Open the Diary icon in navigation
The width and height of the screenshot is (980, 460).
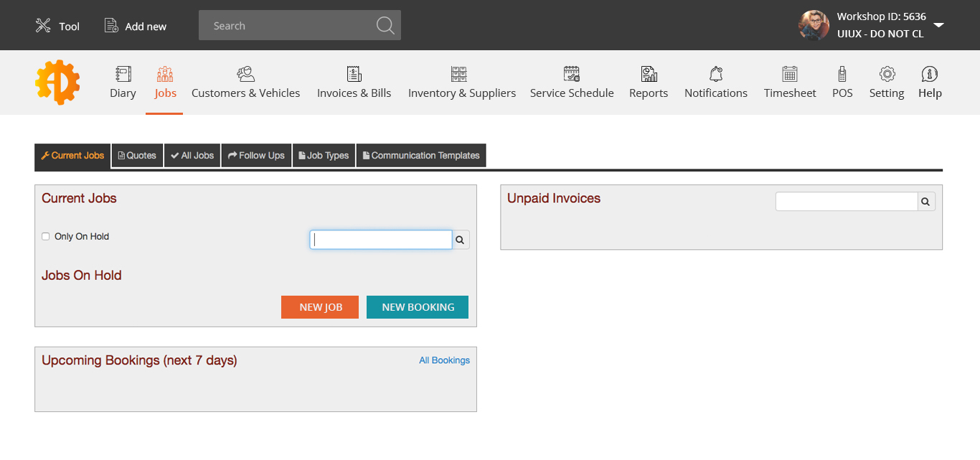coord(123,74)
